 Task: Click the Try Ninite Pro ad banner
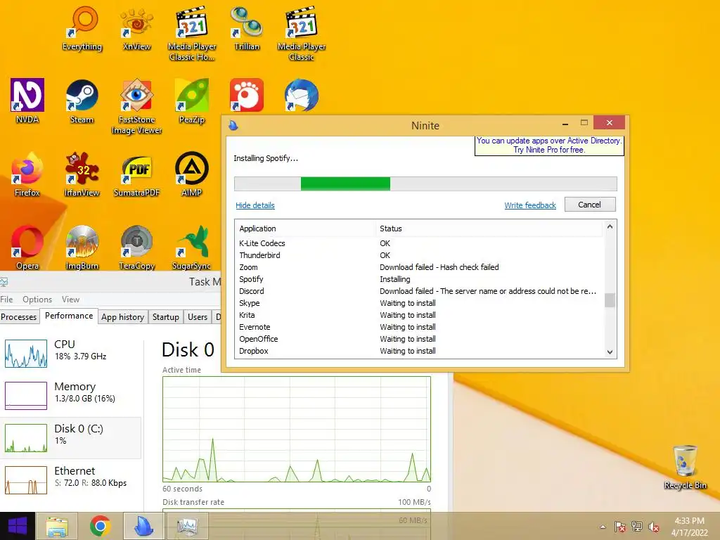pos(549,145)
